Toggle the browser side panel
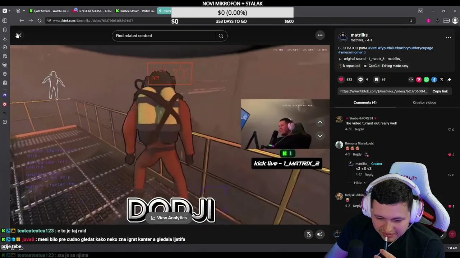 (x=5, y=21)
